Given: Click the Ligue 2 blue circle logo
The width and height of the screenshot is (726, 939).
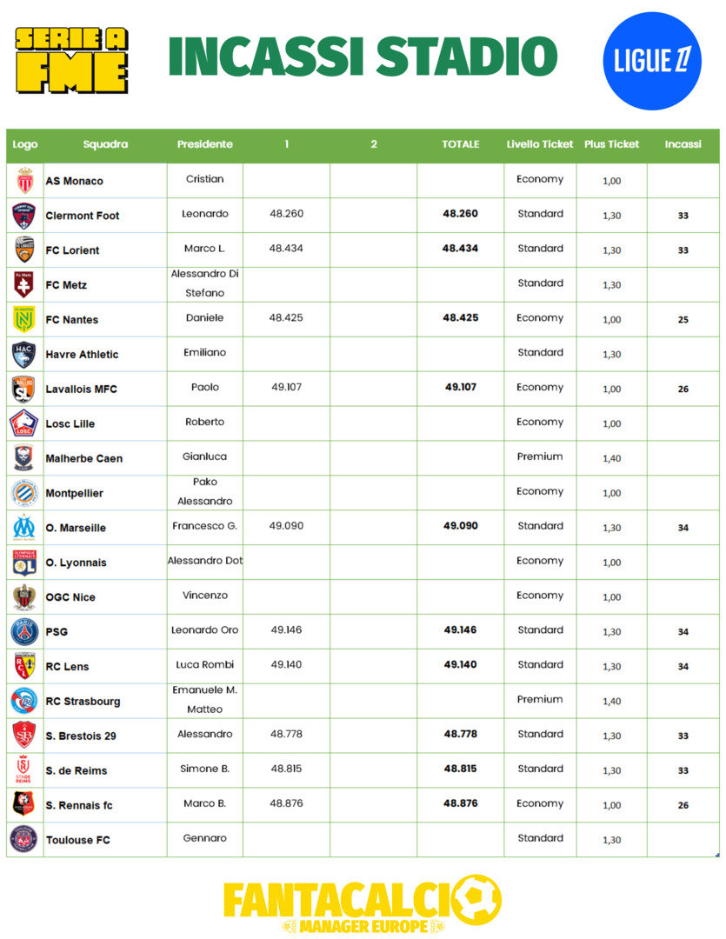Looking at the screenshot, I should (652, 61).
